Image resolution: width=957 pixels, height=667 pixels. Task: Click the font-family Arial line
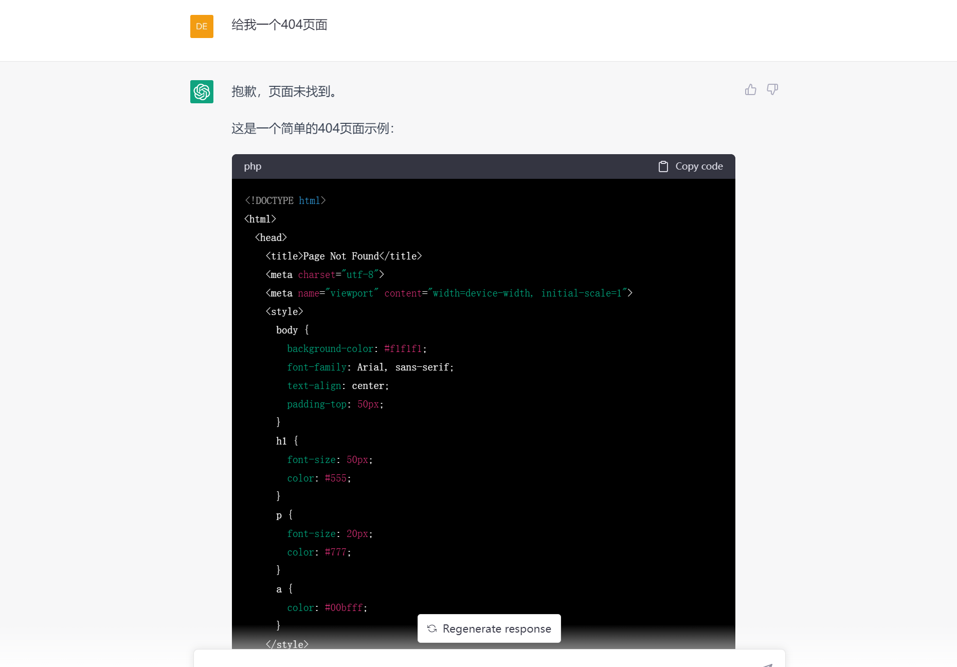(x=370, y=367)
